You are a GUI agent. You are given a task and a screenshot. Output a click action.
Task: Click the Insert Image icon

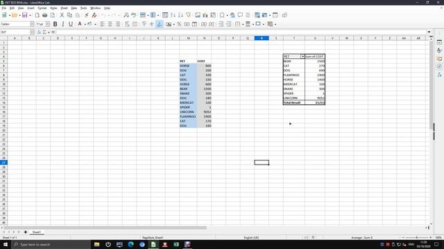coord(198,15)
